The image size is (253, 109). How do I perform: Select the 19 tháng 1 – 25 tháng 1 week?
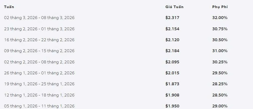click(39, 84)
